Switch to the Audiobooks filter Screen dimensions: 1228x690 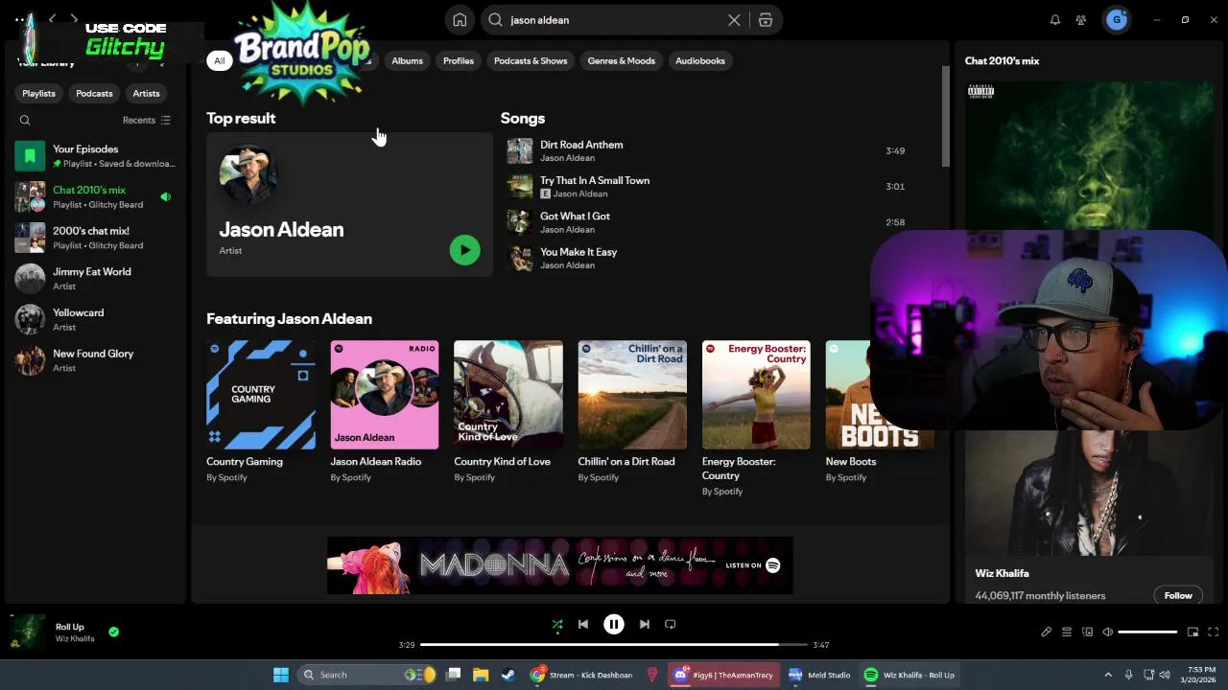coord(700,60)
